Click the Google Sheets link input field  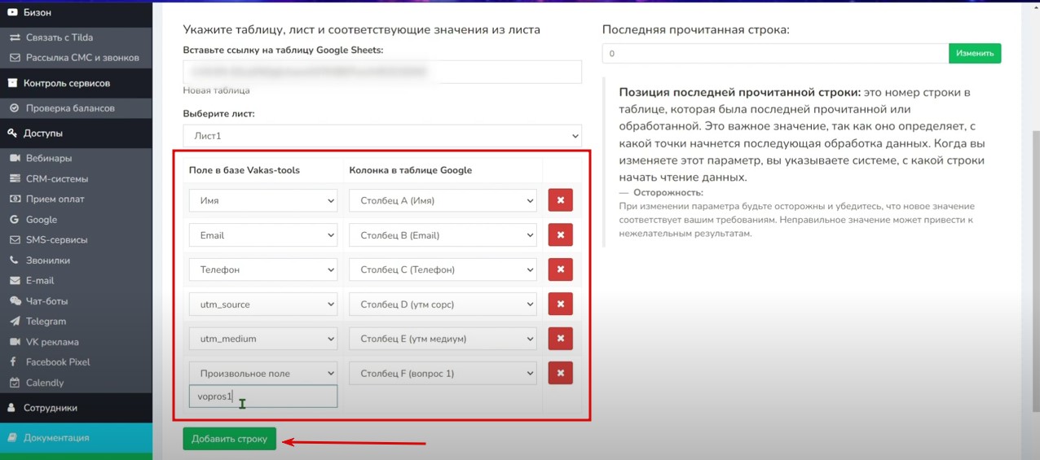click(381, 72)
